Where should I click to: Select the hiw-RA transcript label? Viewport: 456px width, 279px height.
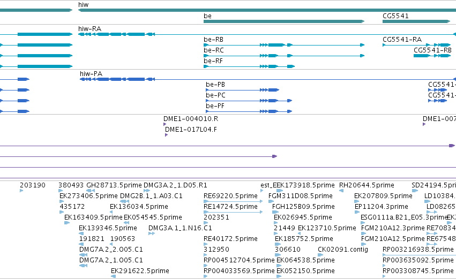pyautogui.click(x=89, y=29)
